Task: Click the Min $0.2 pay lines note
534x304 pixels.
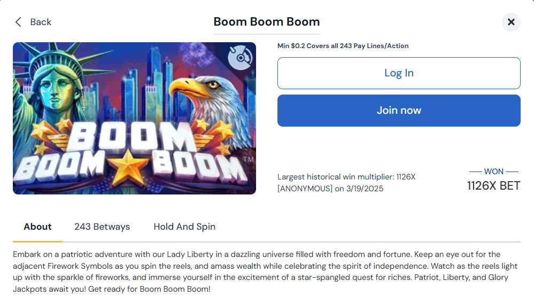Action: pos(343,46)
